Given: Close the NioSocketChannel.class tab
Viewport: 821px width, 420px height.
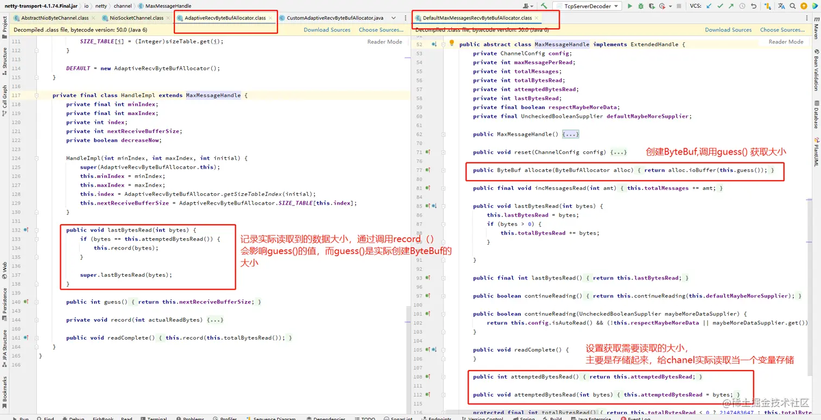Looking at the screenshot, I should click(x=168, y=18).
